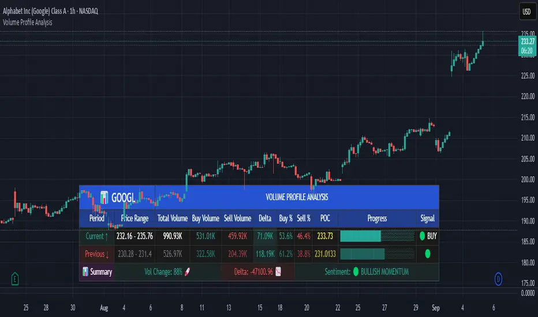This screenshot has height=317, width=538.
Task: Click the 990.93K total volume cell
Action: click(x=172, y=236)
